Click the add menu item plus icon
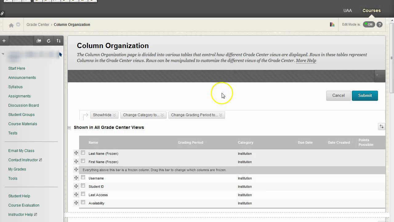Image resolution: width=394 pixels, height=222 pixels. point(4,41)
